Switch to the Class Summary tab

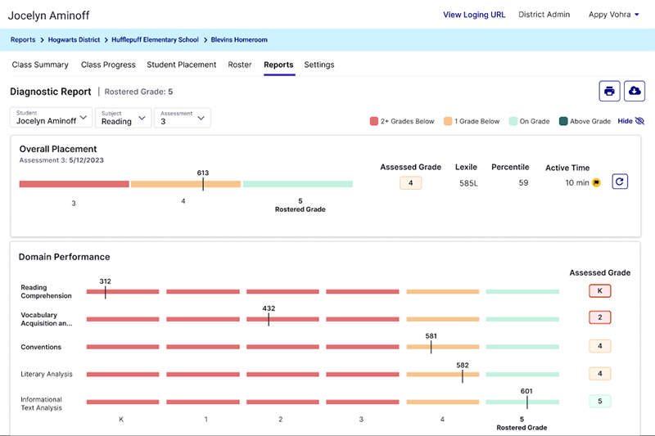(40, 65)
